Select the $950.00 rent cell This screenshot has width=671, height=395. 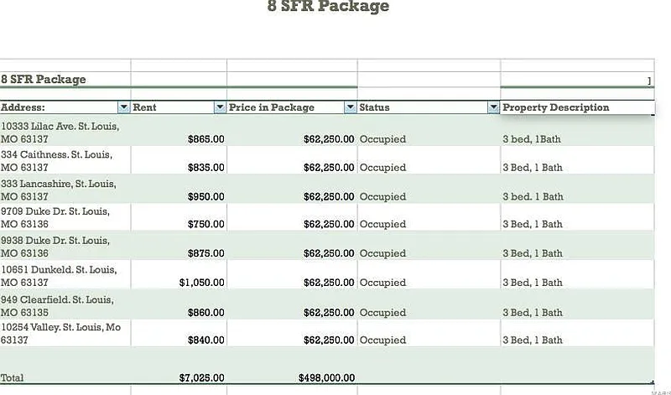206,196
